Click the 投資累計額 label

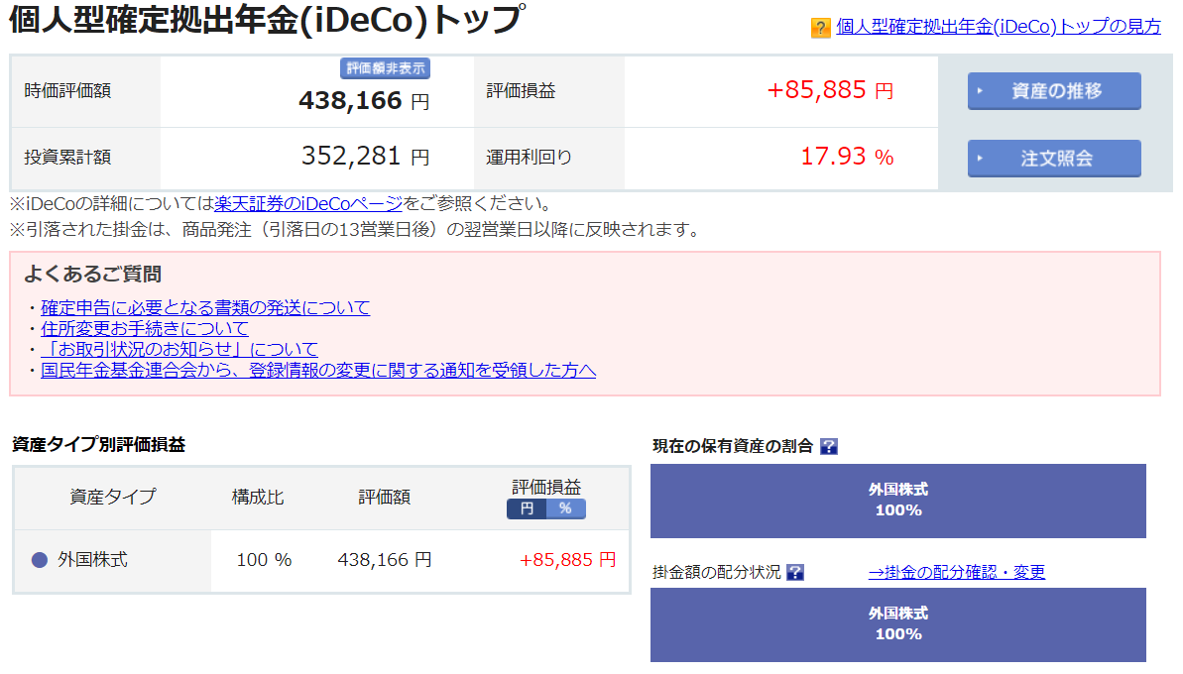pyautogui.click(x=67, y=157)
